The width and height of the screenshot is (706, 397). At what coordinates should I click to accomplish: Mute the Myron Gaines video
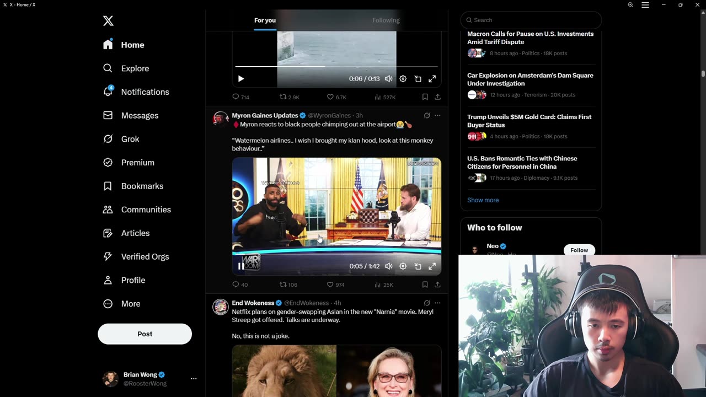[x=388, y=266]
